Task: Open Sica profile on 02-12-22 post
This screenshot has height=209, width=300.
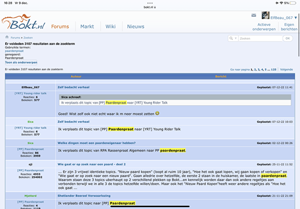Action: (30, 143)
